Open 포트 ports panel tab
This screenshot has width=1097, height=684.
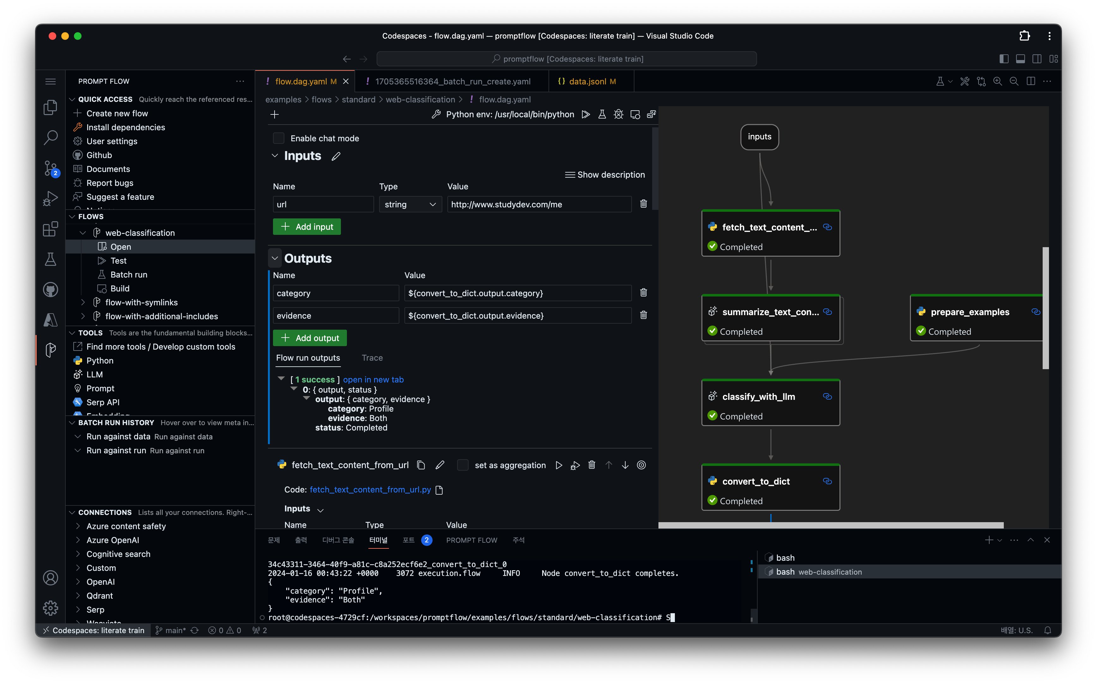point(408,540)
